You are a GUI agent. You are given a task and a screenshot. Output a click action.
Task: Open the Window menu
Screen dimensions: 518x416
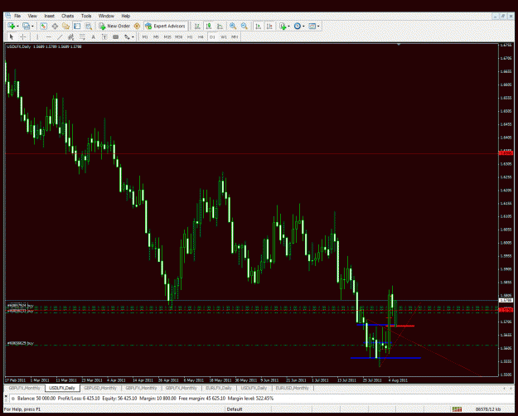(106, 16)
